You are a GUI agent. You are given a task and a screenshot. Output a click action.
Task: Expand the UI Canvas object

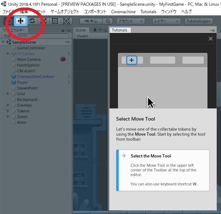click(x=8, y=54)
